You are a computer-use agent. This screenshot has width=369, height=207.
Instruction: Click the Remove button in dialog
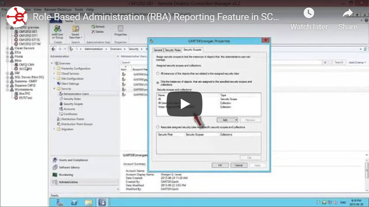[x=250, y=120]
